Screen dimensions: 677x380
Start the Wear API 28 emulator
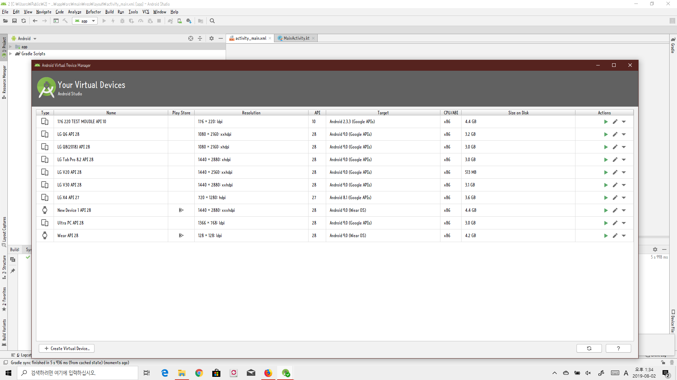pos(606,236)
